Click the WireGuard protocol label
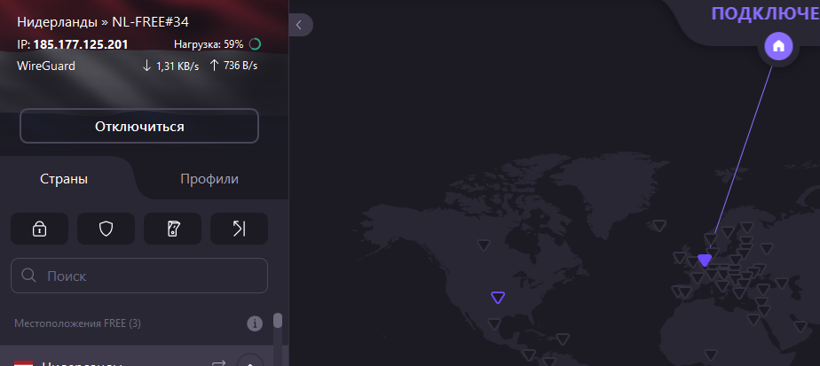Viewport: 820px width, 366px height. [x=46, y=66]
